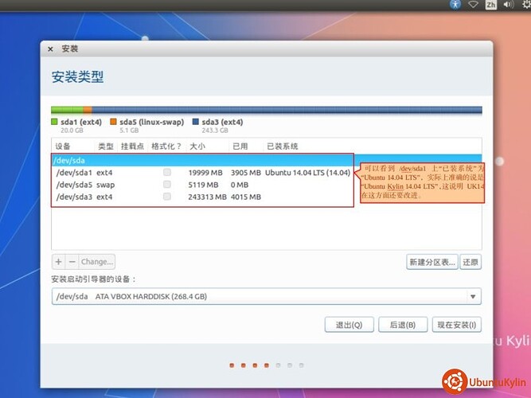531x398 pixels.
Task: Toggle format checkbox for /dev/sda5 swap
Action: (x=167, y=184)
